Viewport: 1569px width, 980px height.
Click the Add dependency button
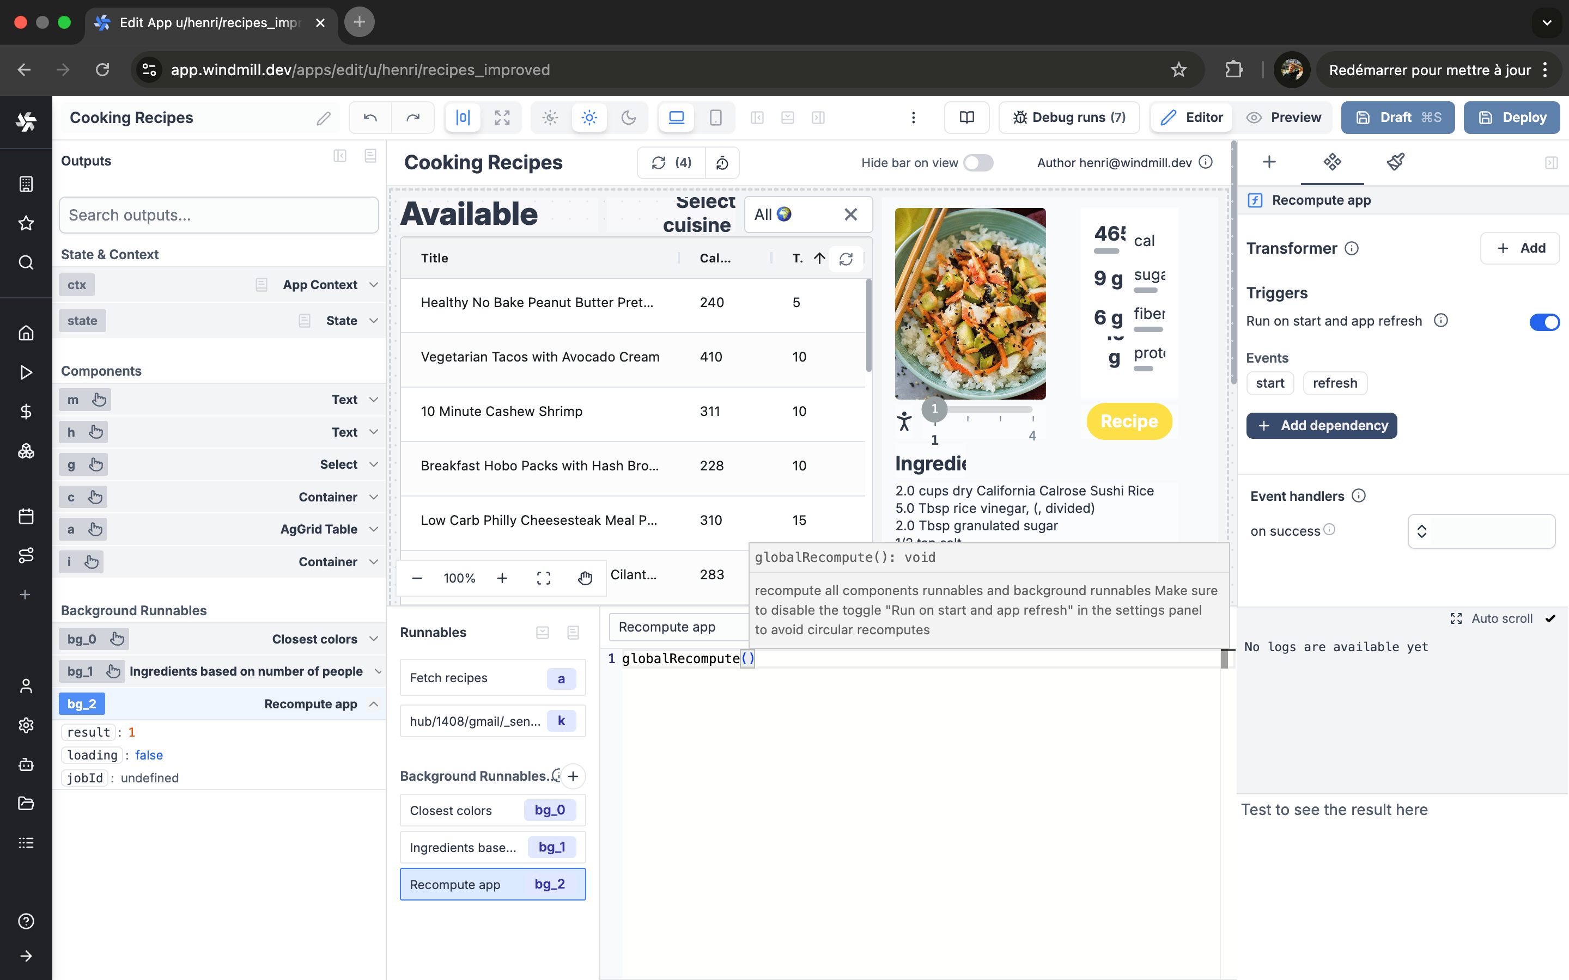click(x=1321, y=426)
